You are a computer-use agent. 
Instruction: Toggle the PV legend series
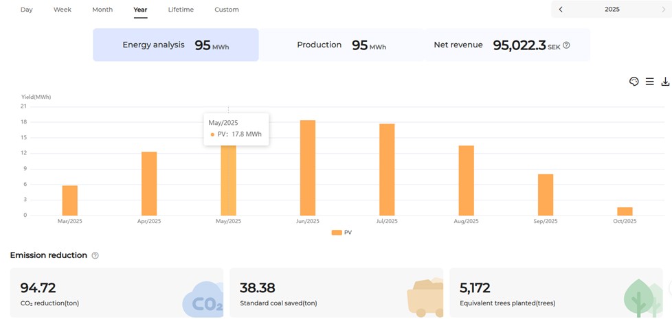[341, 233]
